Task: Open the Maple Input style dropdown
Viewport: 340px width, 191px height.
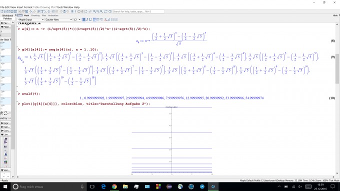Action: (x=30, y=19)
